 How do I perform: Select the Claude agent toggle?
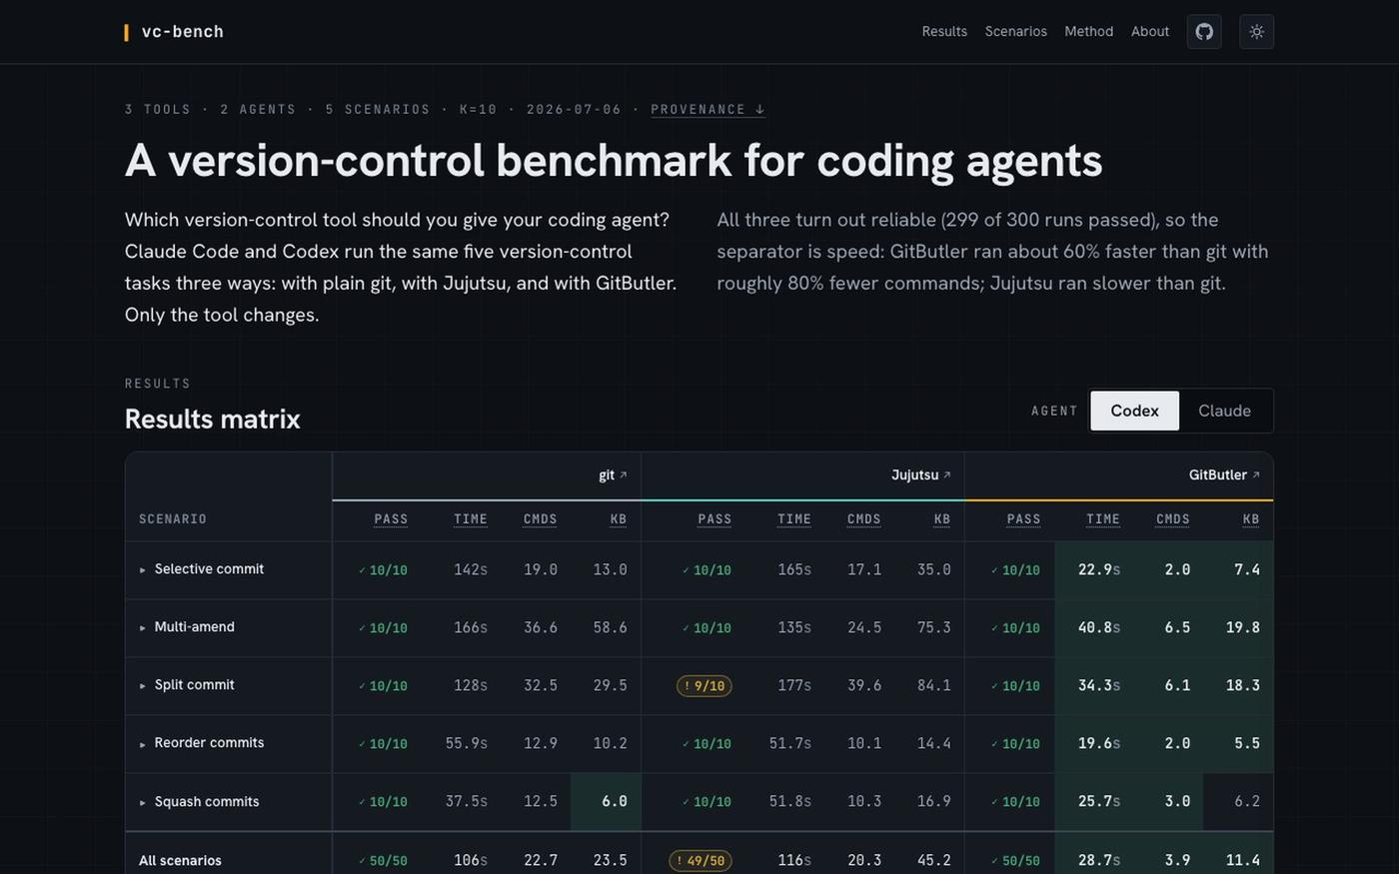coord(1224,411)
